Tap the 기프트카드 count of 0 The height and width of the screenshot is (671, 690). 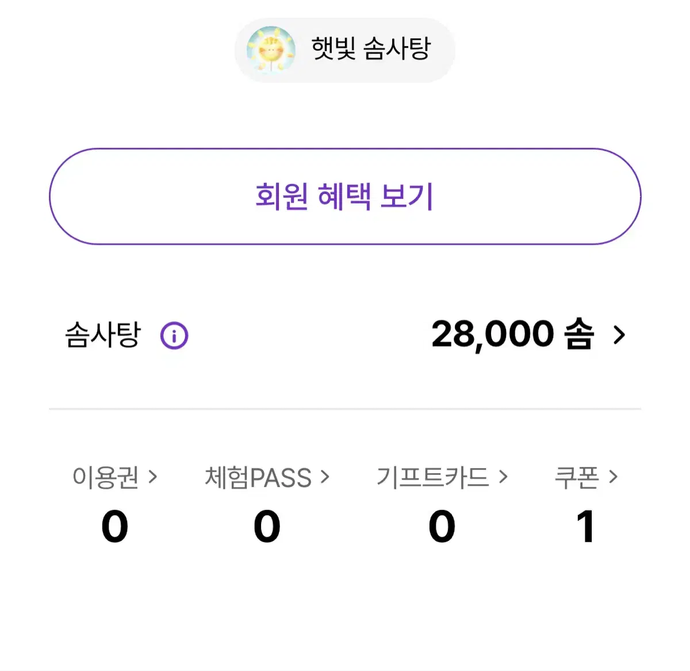(442, 526)
